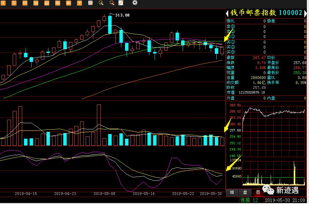This screenshot has height=204, width=309.
Task: Click date label 2019-04-23
Action: point(65,194)
